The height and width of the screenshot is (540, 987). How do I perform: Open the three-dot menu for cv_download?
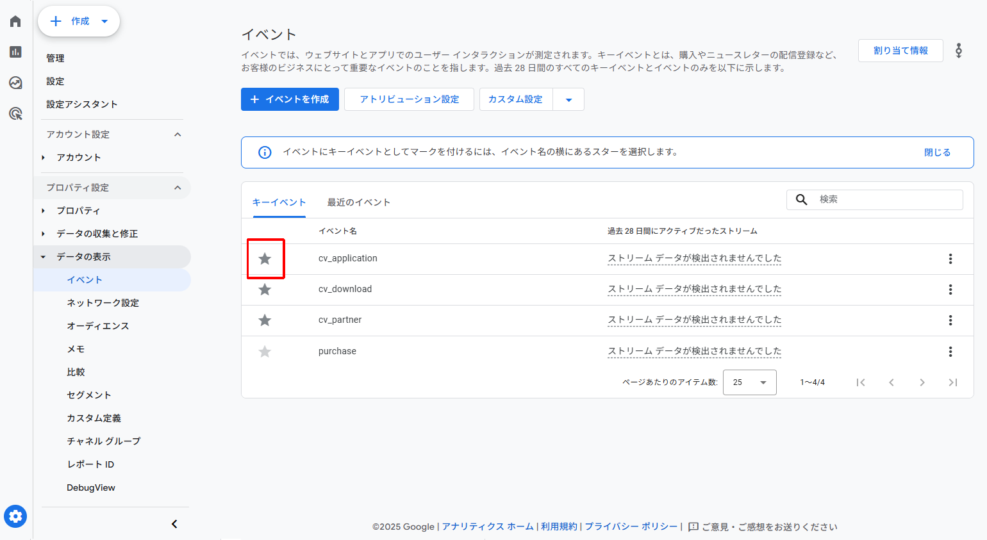coord(950,290)
